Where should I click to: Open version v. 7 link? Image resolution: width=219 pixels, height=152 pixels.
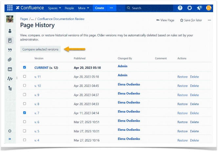pyautogui.click(x=37, y=113)
